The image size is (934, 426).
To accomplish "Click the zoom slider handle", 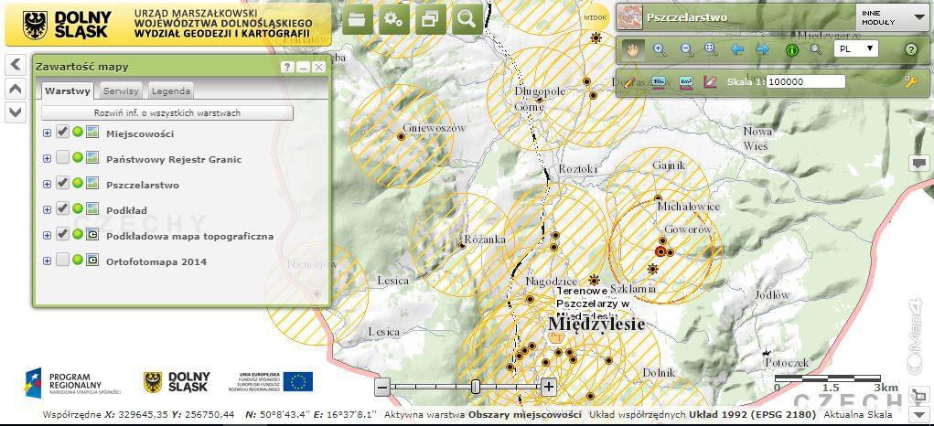I will tap(476, 387).
